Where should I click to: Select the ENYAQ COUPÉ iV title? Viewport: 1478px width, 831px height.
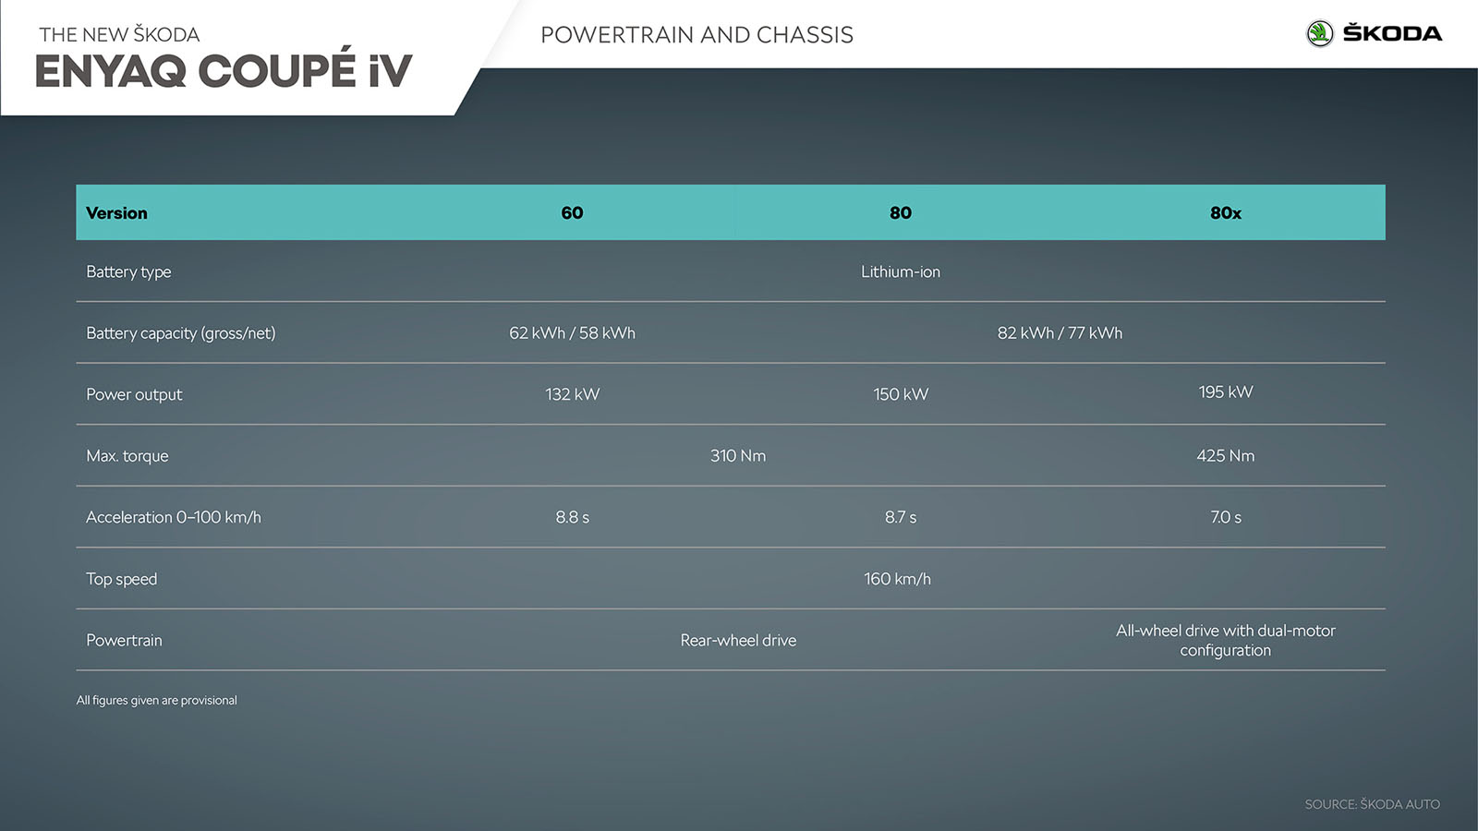pyautogui.click(x=223, y=72)
